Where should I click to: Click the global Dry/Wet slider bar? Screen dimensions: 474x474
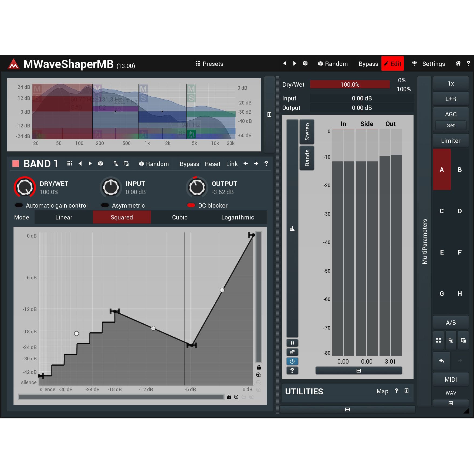[x=350, y=84]
